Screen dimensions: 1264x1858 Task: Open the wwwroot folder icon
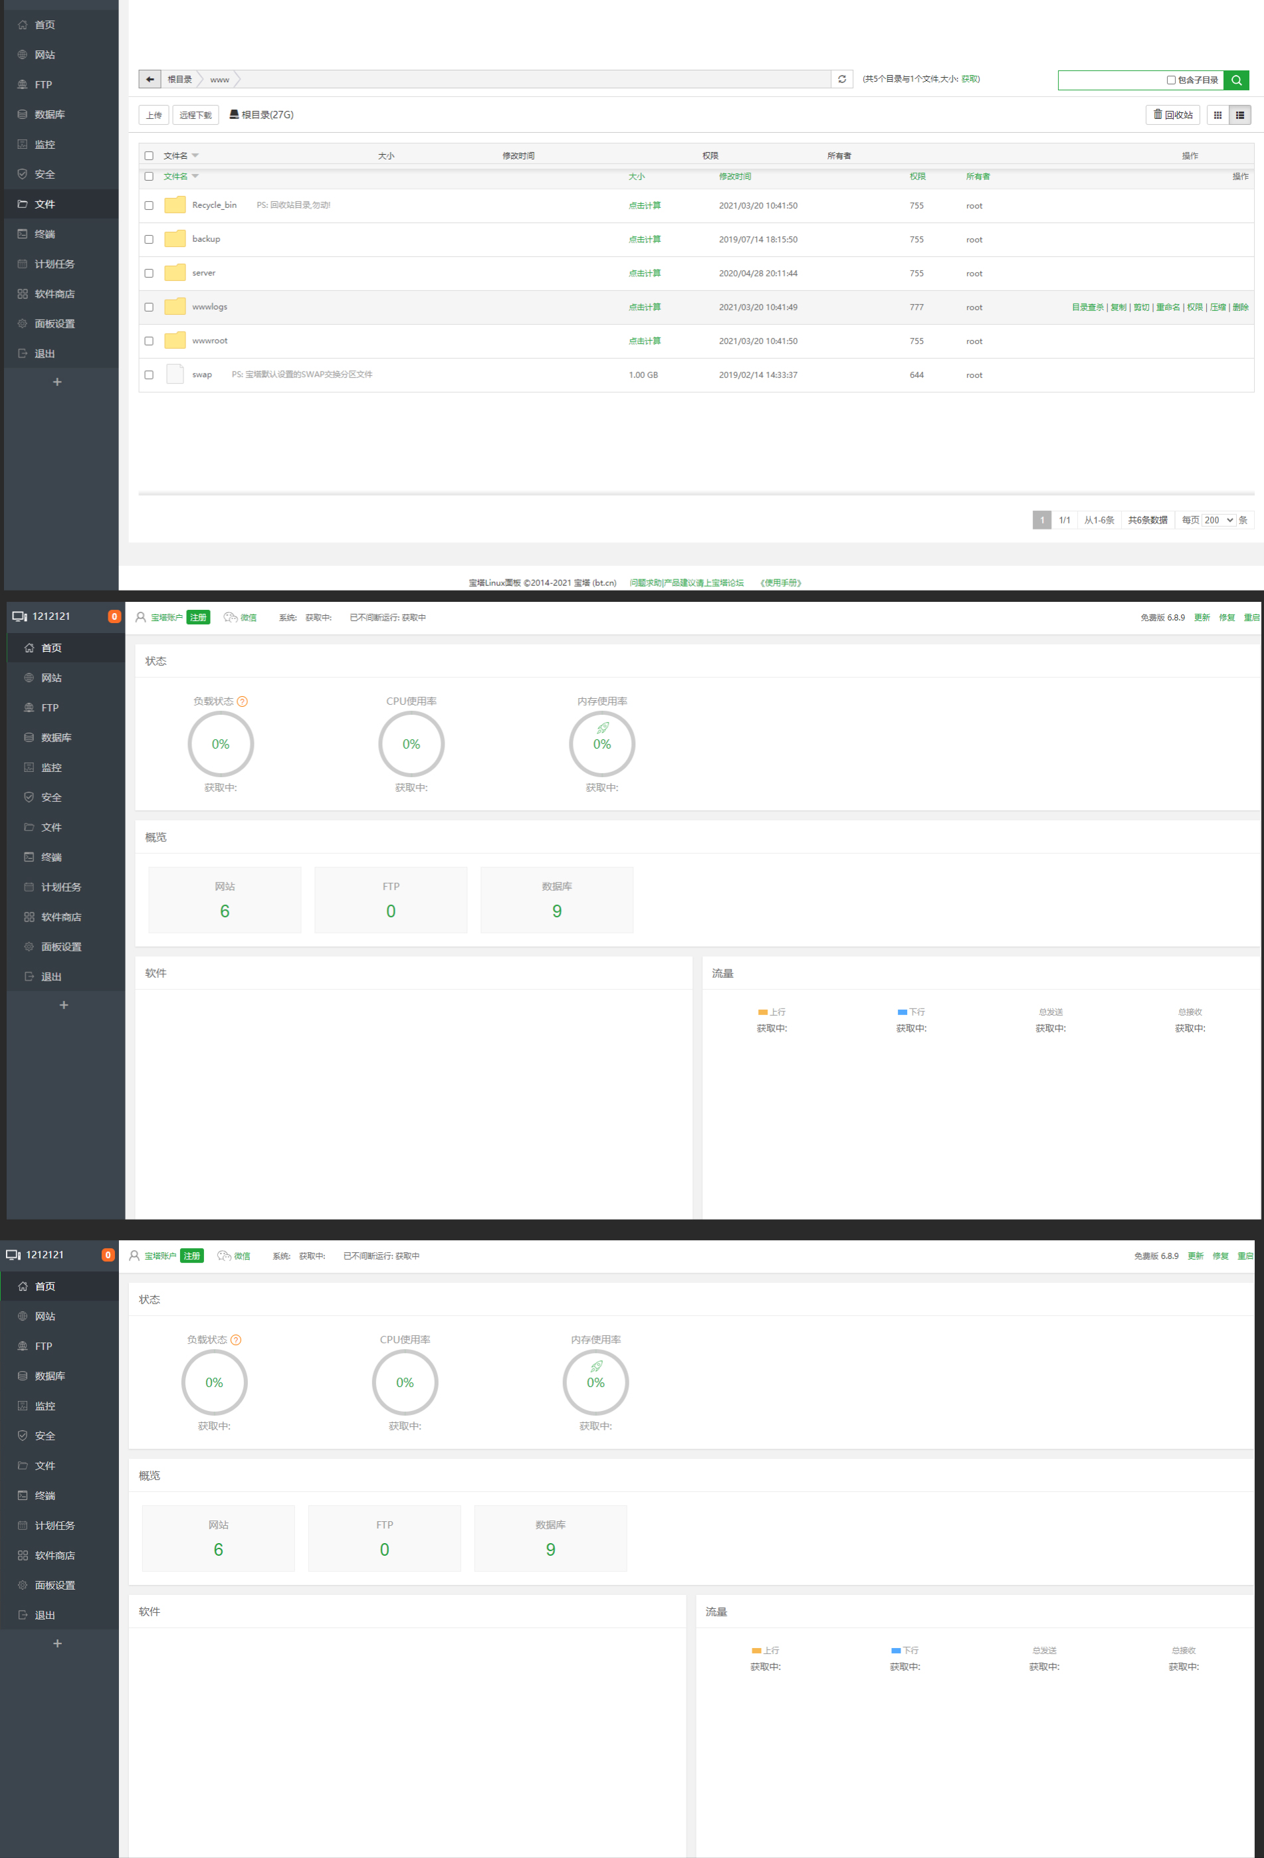point(174,341)
